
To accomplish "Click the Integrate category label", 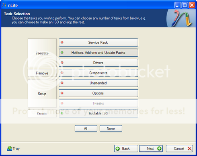I will coord(42,53).
